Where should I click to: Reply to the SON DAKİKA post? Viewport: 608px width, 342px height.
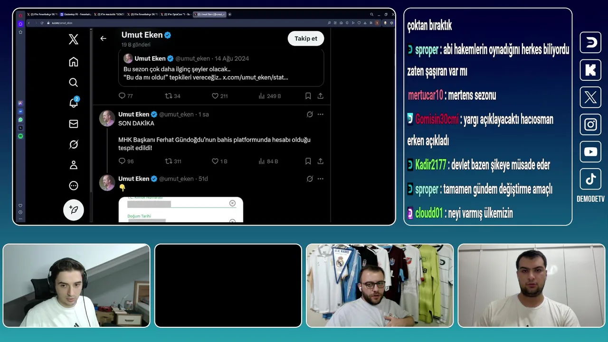[x=126, y=161]
